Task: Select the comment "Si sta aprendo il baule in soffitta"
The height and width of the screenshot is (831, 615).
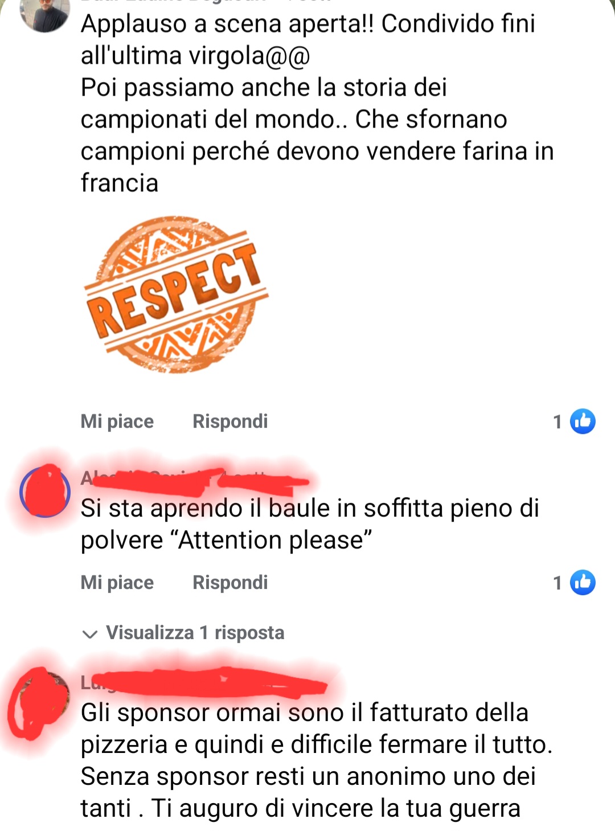Action: click(310, 524)
